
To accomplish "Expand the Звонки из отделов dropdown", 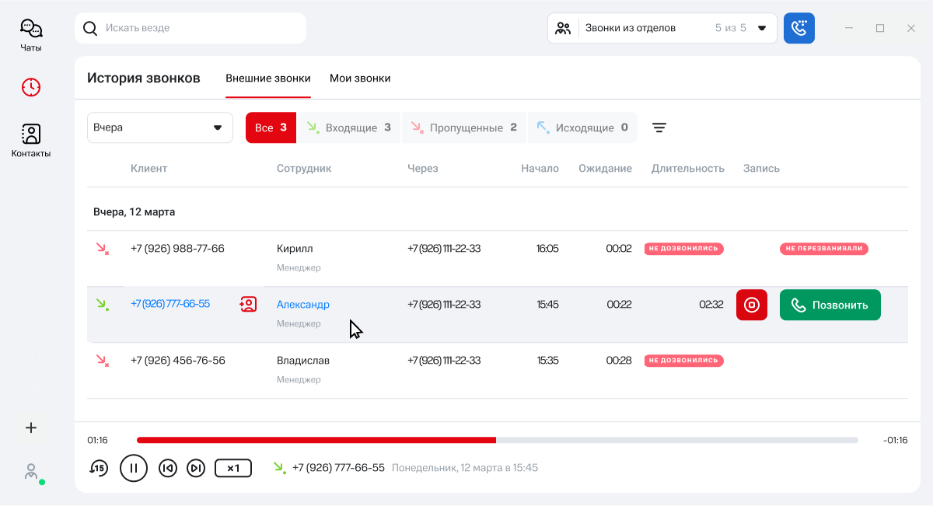I will (662, 28).
